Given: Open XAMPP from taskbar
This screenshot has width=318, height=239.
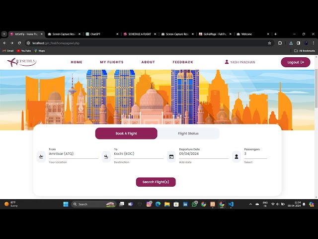Looking at the screenshot, I should [213, 204].
